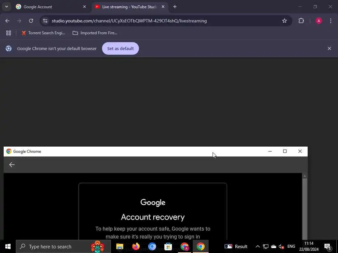Open the notification center icon
Viewport: 338px width, 253px height.
click(327, 246)
